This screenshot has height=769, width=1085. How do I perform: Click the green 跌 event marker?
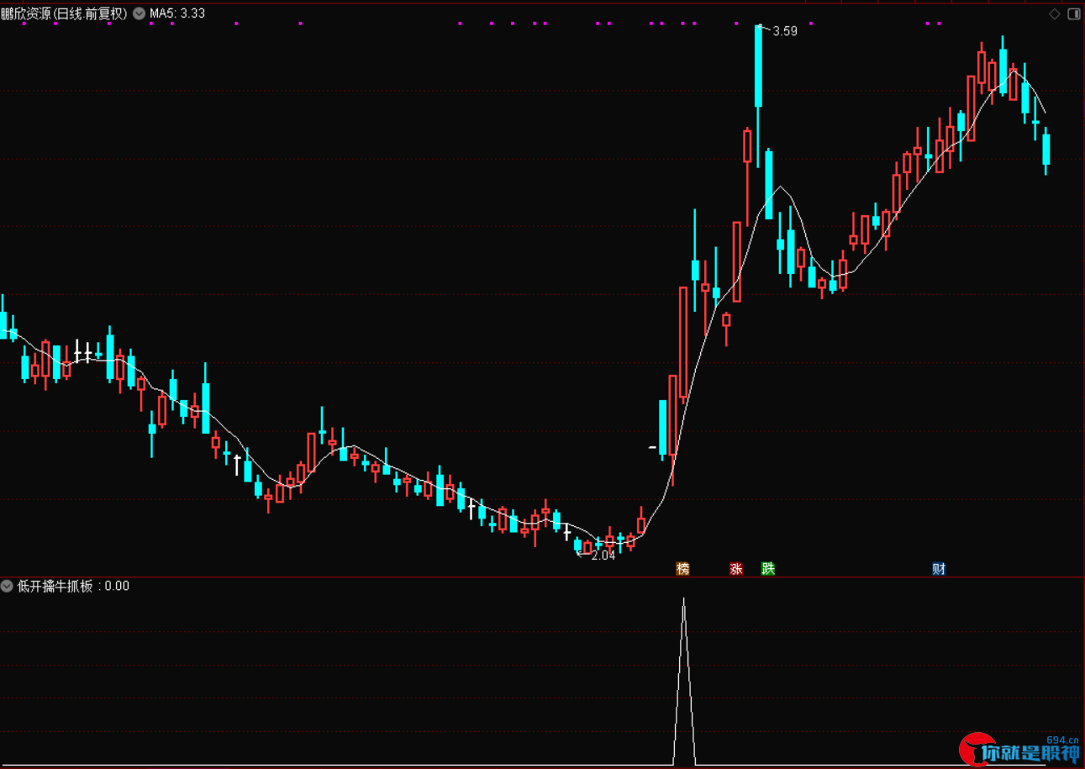tap(767, 569)
